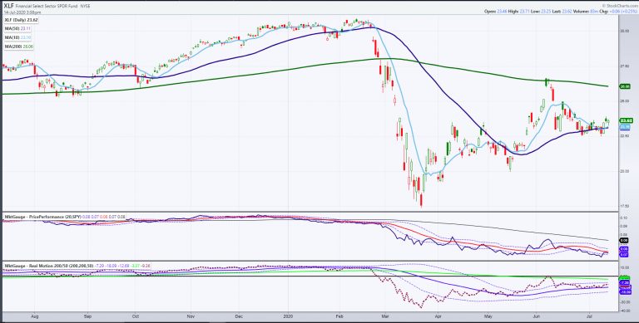Select the Jul marker on the time axis
This screenshot has width=639, height=323.
[591, 316]
